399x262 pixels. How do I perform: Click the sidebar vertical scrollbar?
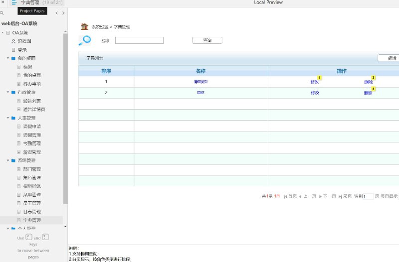click(x=65, y=118)
